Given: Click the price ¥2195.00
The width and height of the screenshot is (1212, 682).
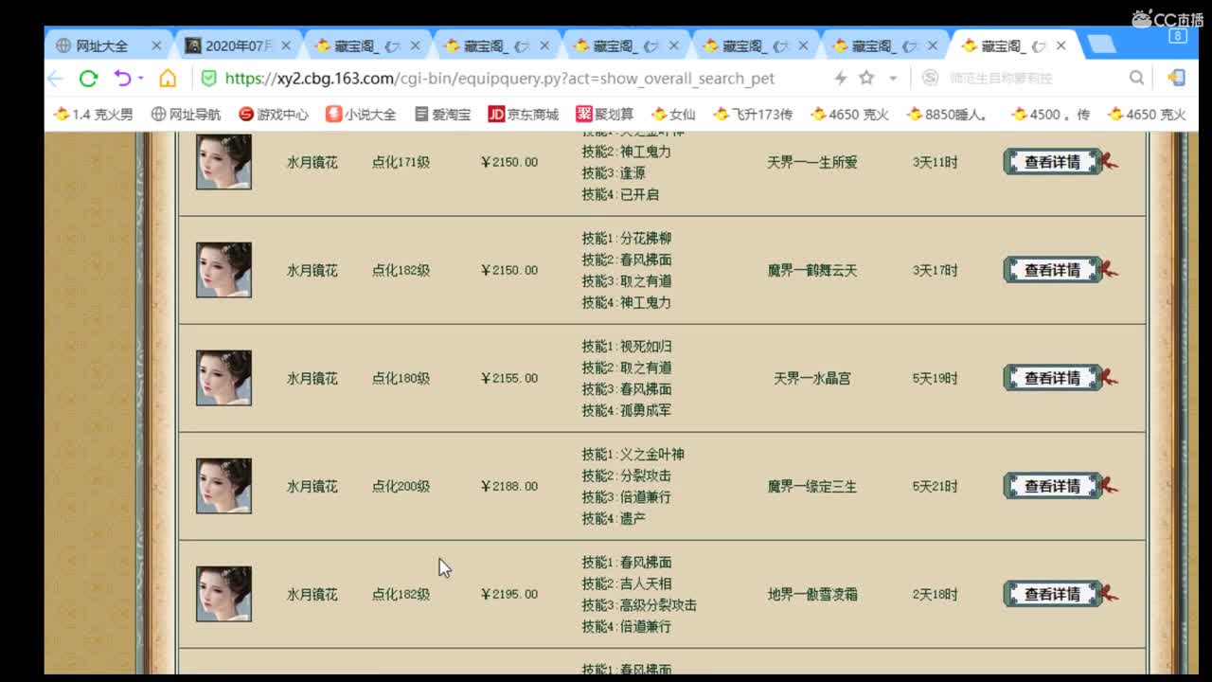Looking at the screenshot, I should tap(509, 594).
